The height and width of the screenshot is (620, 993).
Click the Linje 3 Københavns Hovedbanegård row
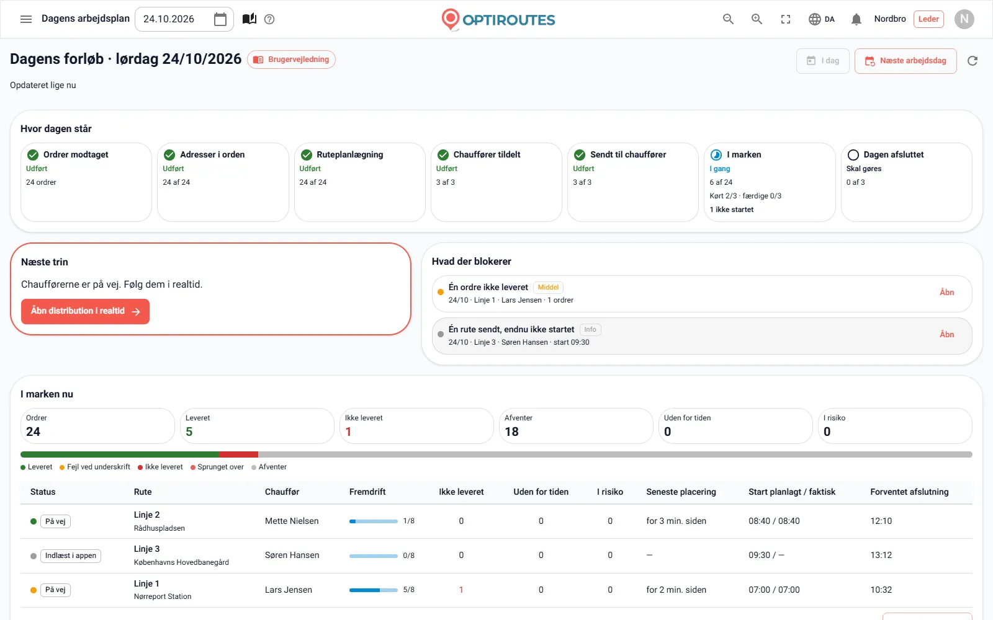[496, 556]
